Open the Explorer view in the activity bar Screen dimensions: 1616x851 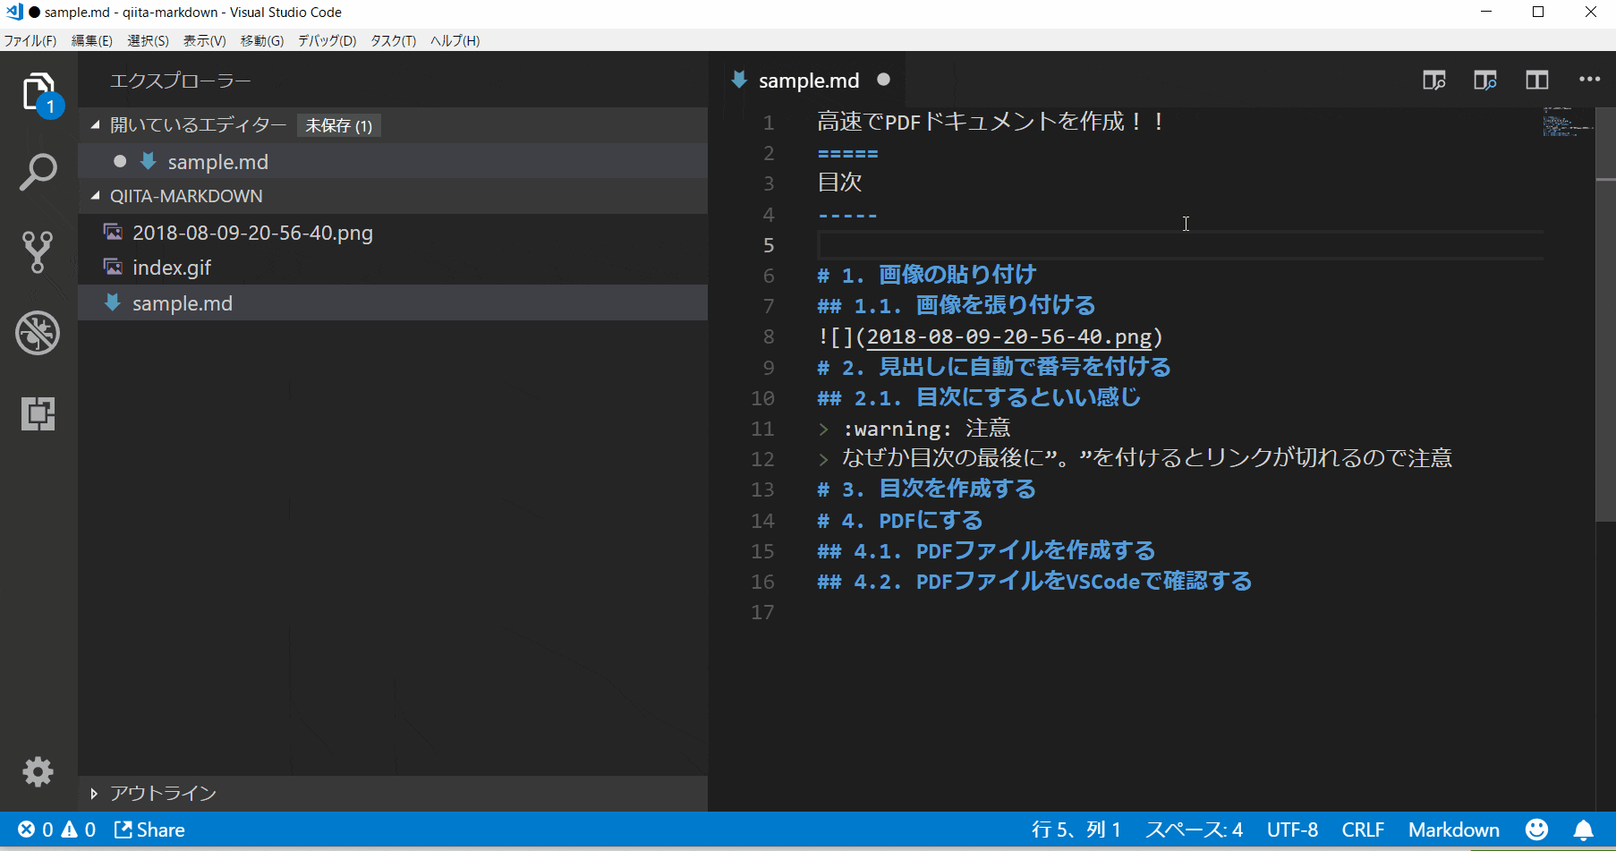point(38,92)
